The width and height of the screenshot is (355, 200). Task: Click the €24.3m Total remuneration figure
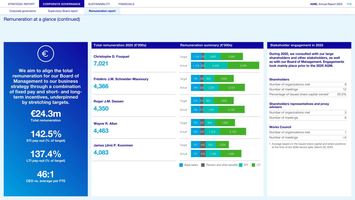coord(46,114)
